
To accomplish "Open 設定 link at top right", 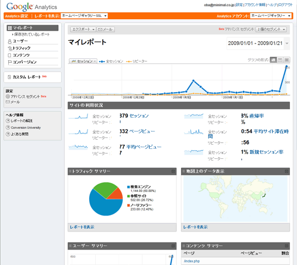I will click(239, 5).
